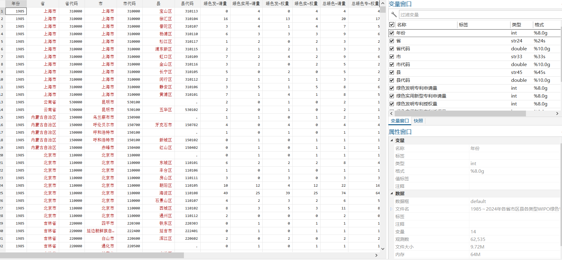The height and width of the screenshot is (260, 562).
Task: Click the 名称 column header in the variables list
Action: click(426, 25)
